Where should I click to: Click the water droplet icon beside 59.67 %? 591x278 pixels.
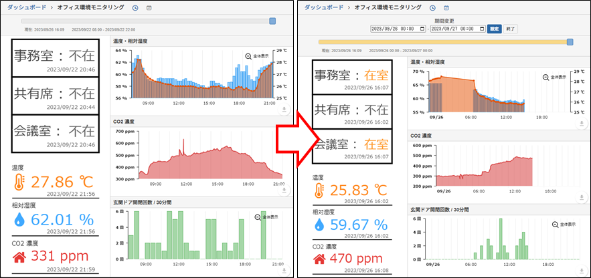[320, 225]
